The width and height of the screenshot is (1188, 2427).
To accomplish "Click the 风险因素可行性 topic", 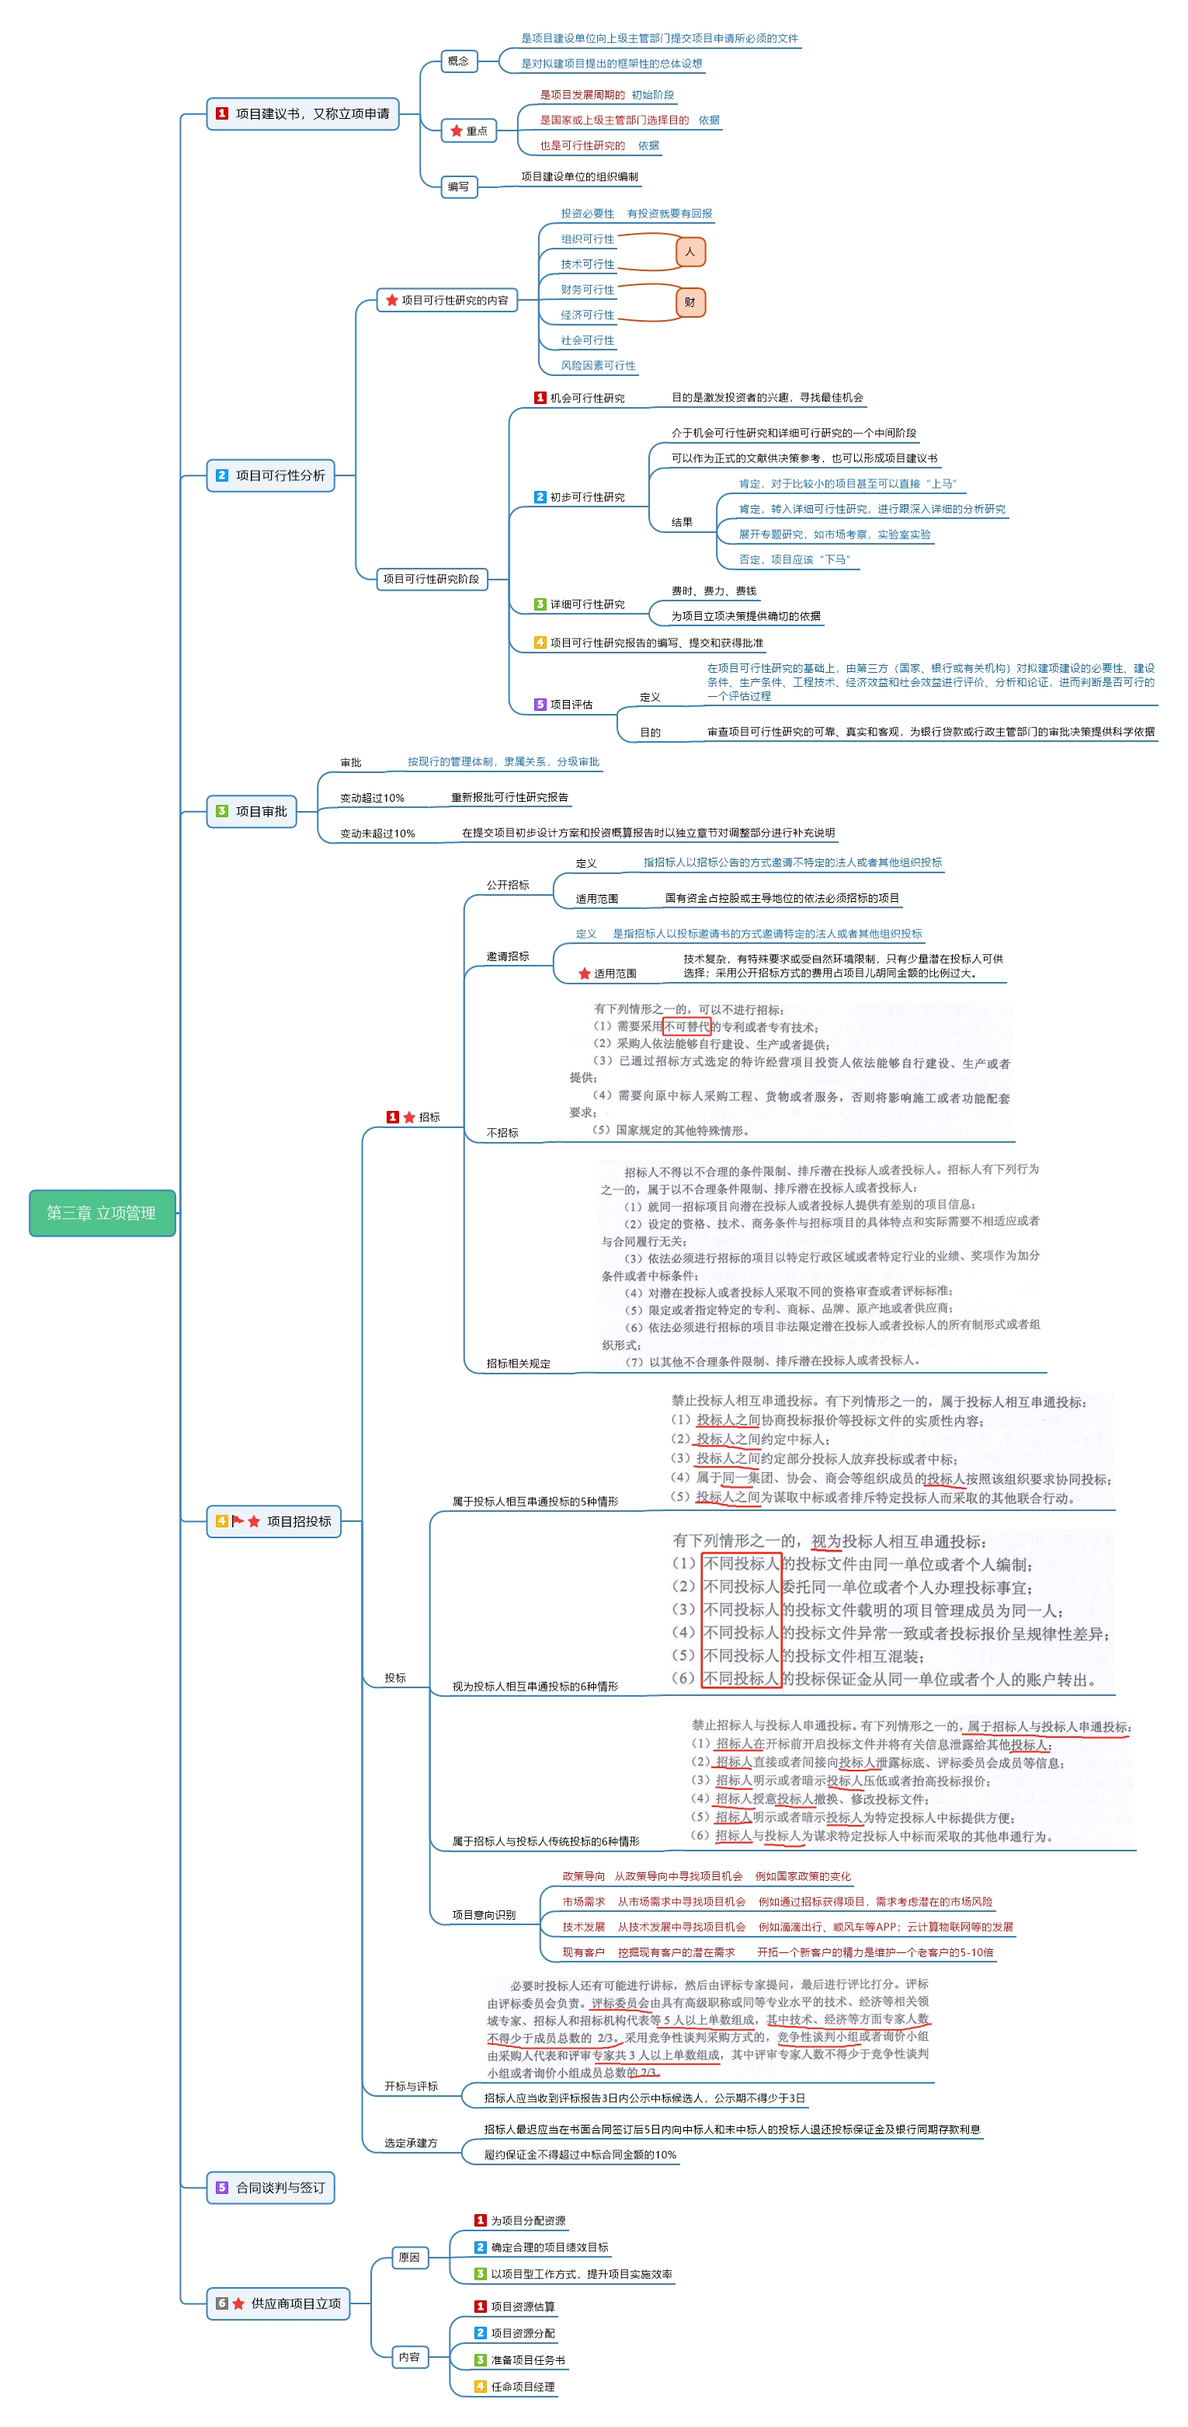I will point(598,367).
